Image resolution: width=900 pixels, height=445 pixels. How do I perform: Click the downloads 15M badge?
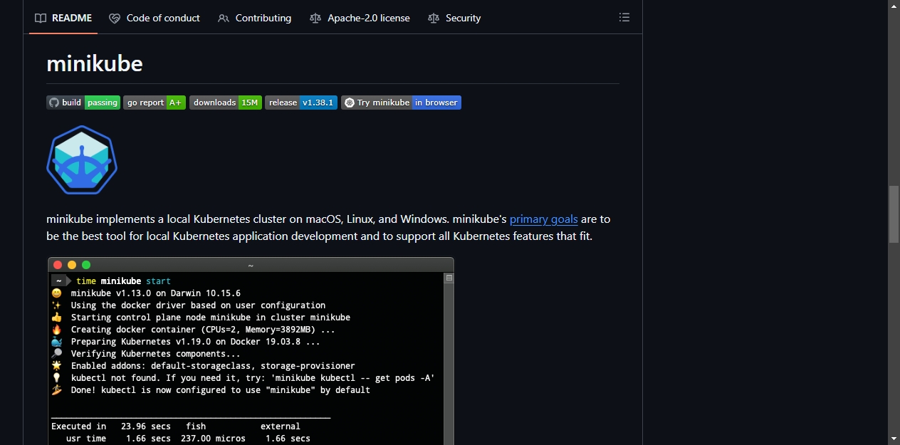pyautogui.click(x=226, y=103)
